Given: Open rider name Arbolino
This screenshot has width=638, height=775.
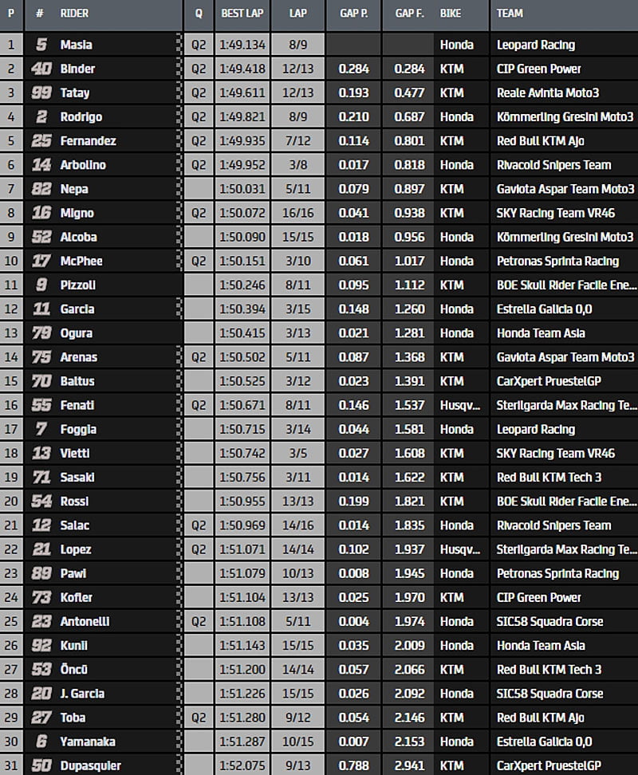Looking at the screenshot, I should tap(83, 165).
